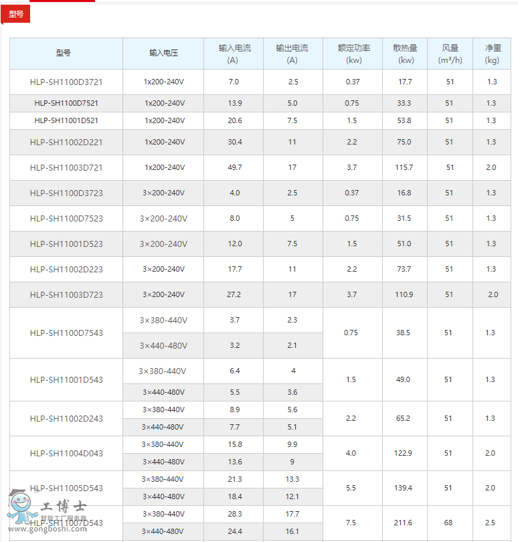
Task: Select model cell HLP-SH11004D043
Action: 66,453
